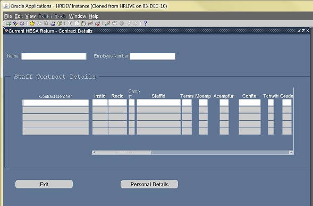Click the horizontal scrollbar left arrow
313x206 pixels.
(94, 153)
